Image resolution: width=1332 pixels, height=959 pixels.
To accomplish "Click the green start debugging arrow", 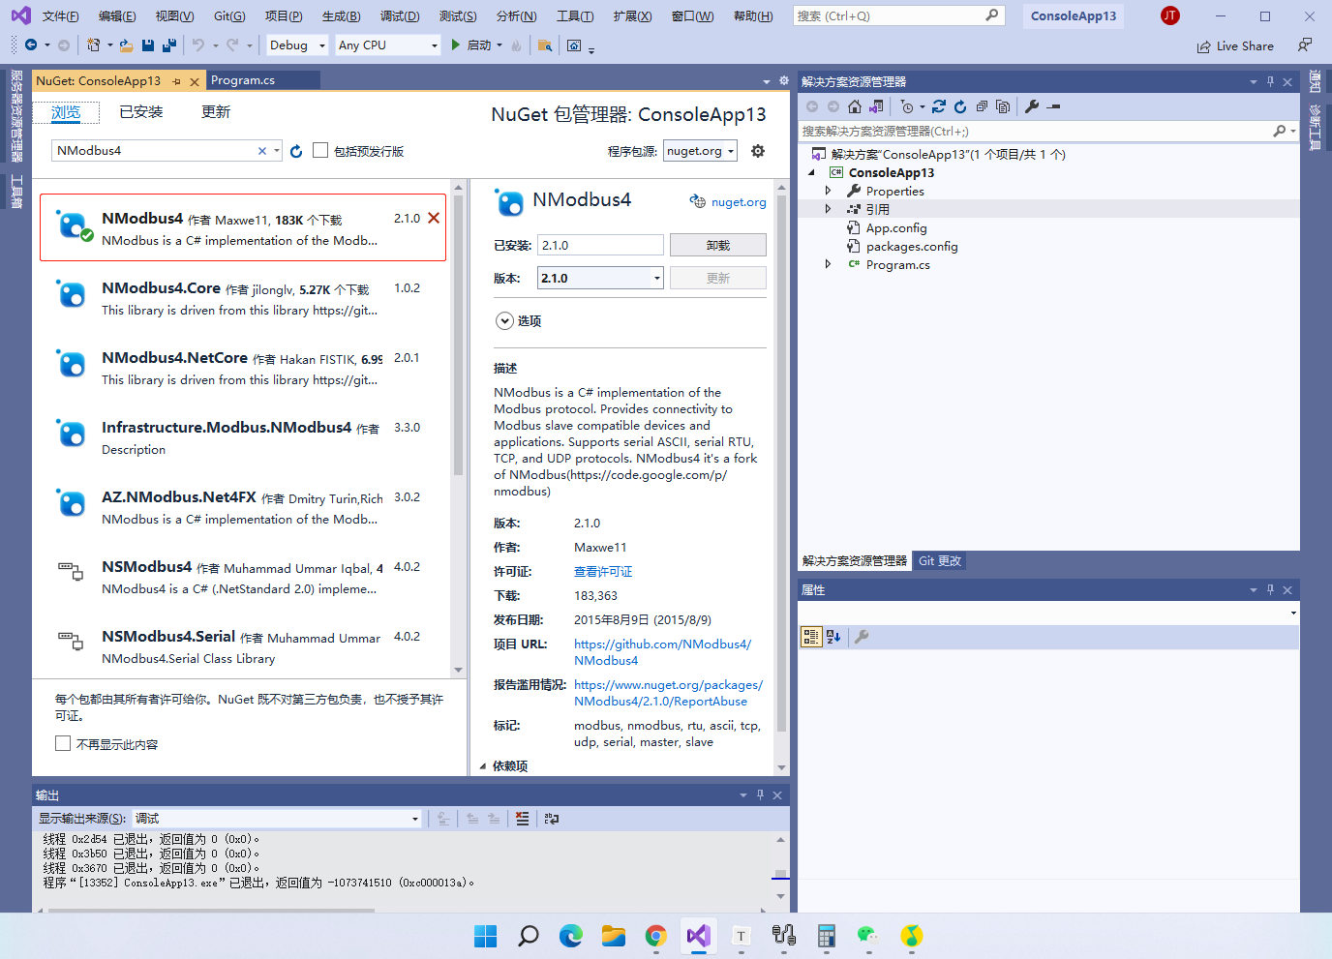I will [x=455, y=45].
